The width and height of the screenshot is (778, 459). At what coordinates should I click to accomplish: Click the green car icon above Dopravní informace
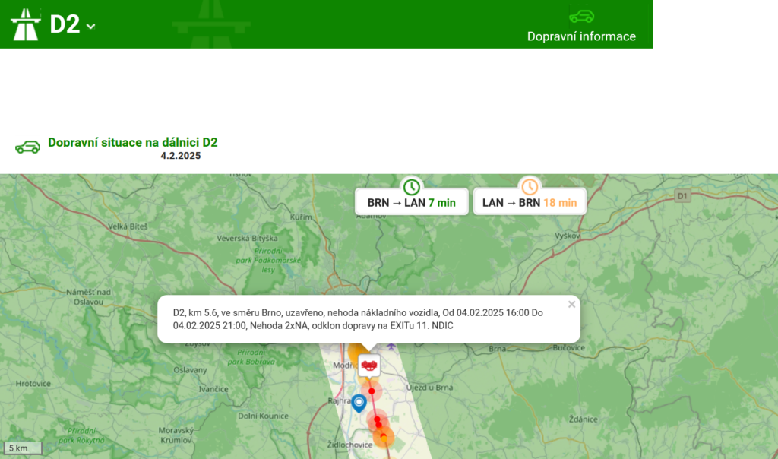coord(581,16)
